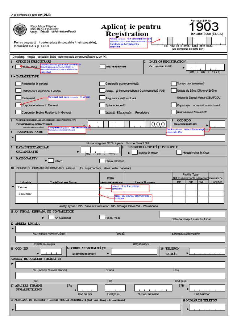The width and height of the screenshot is (237, 316).
Task: Click the 'Primar' industry row label
Action: click(23, 187)
